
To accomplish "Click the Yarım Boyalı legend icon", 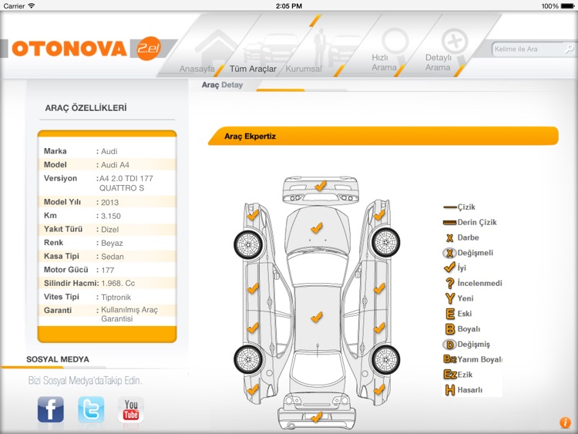I will 450,359.
